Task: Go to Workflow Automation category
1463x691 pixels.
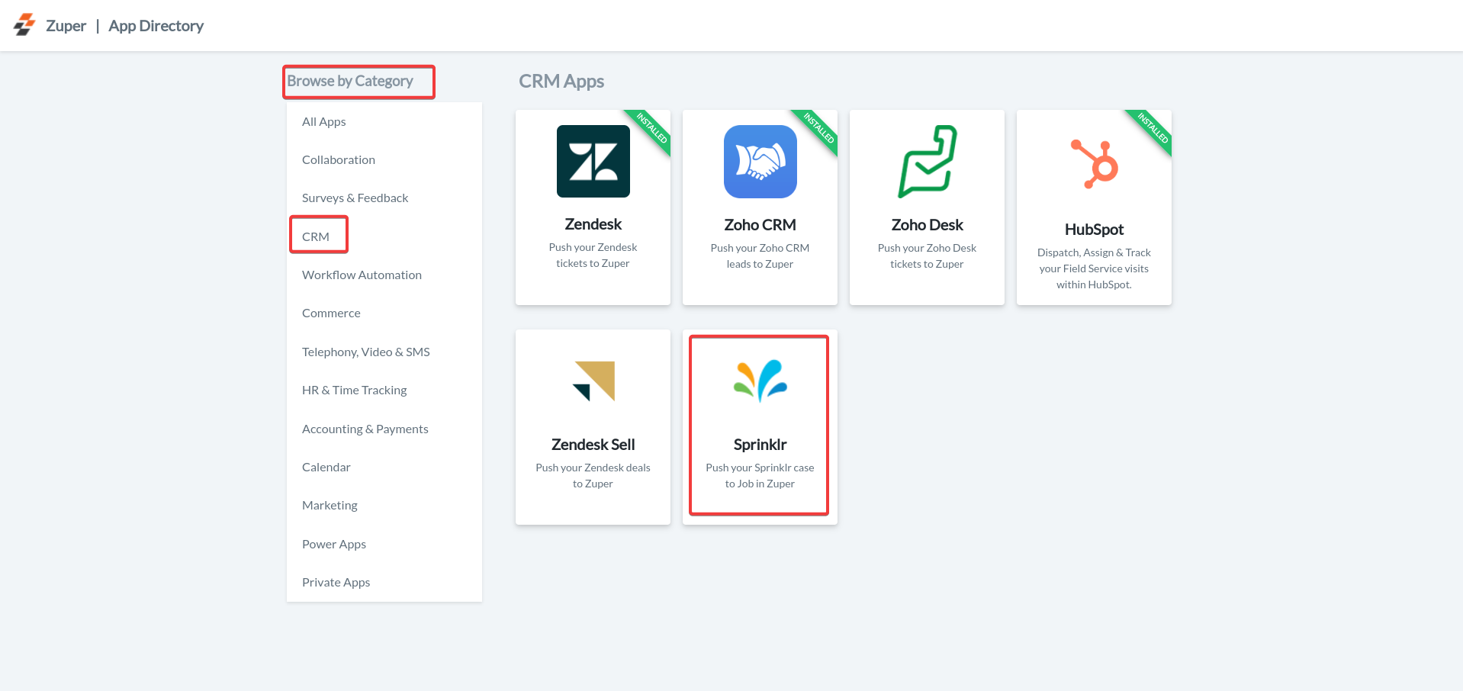Action: point(362,275)
